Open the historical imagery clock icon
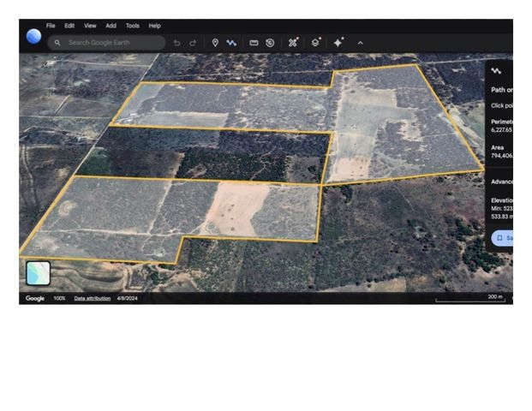The height and width of the screenshot is (411, 532). (270, 43)
